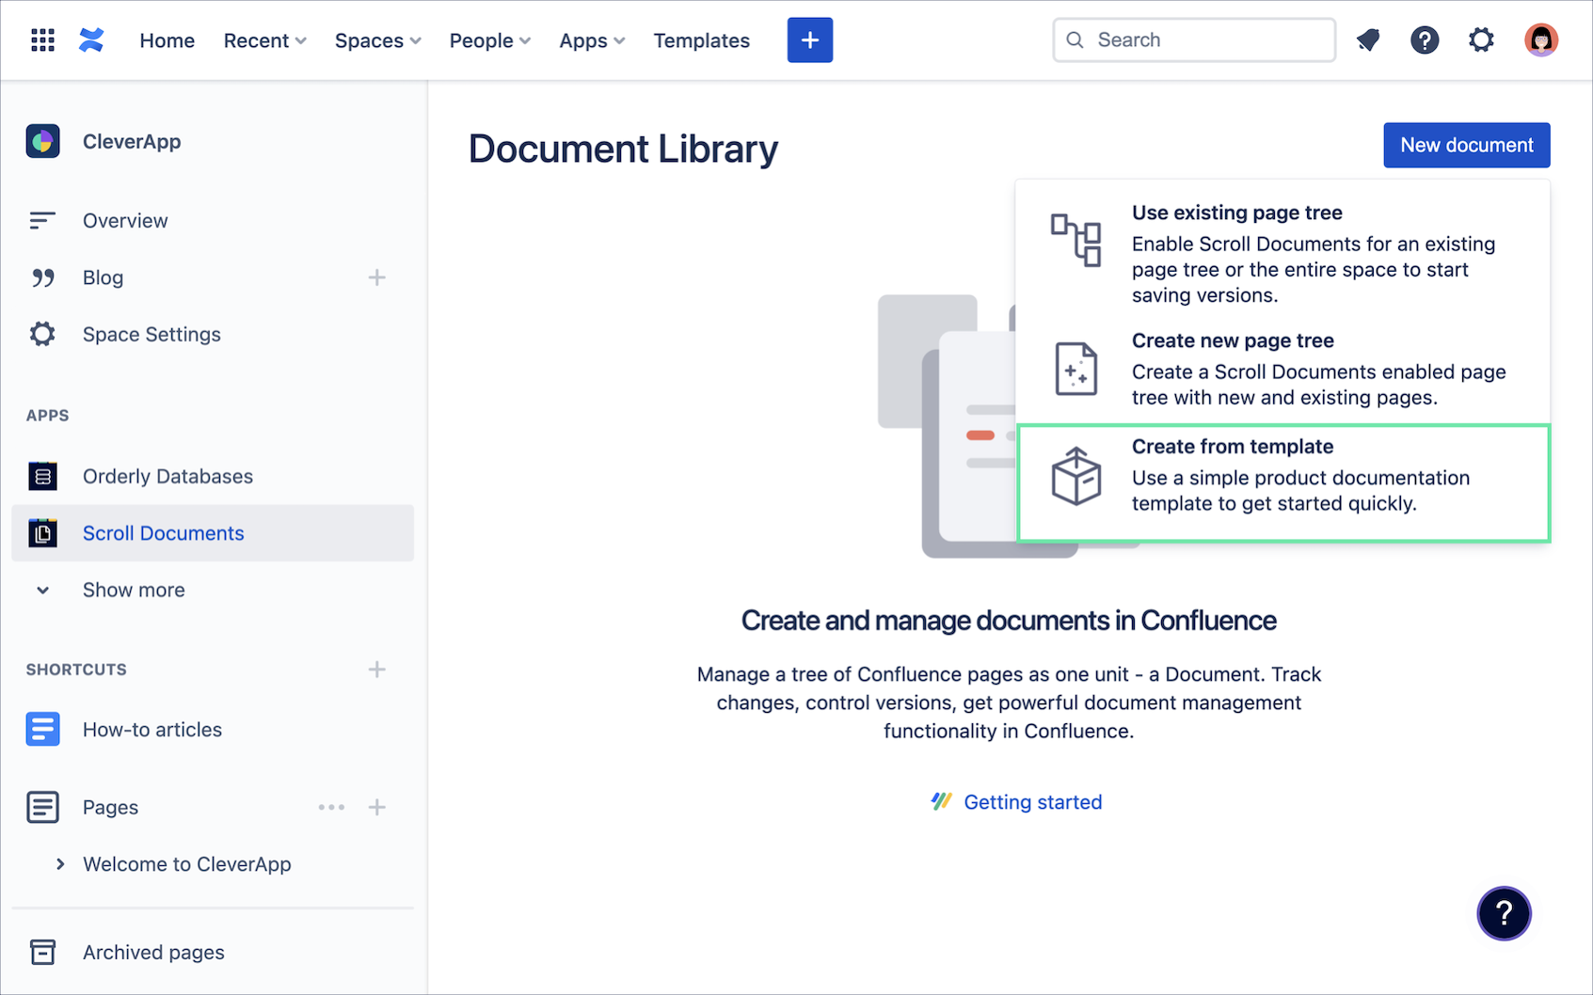Click the Confluence logo icon

91,39
